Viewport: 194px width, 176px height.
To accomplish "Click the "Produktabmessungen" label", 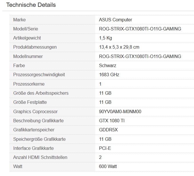I will click(35, 47).
